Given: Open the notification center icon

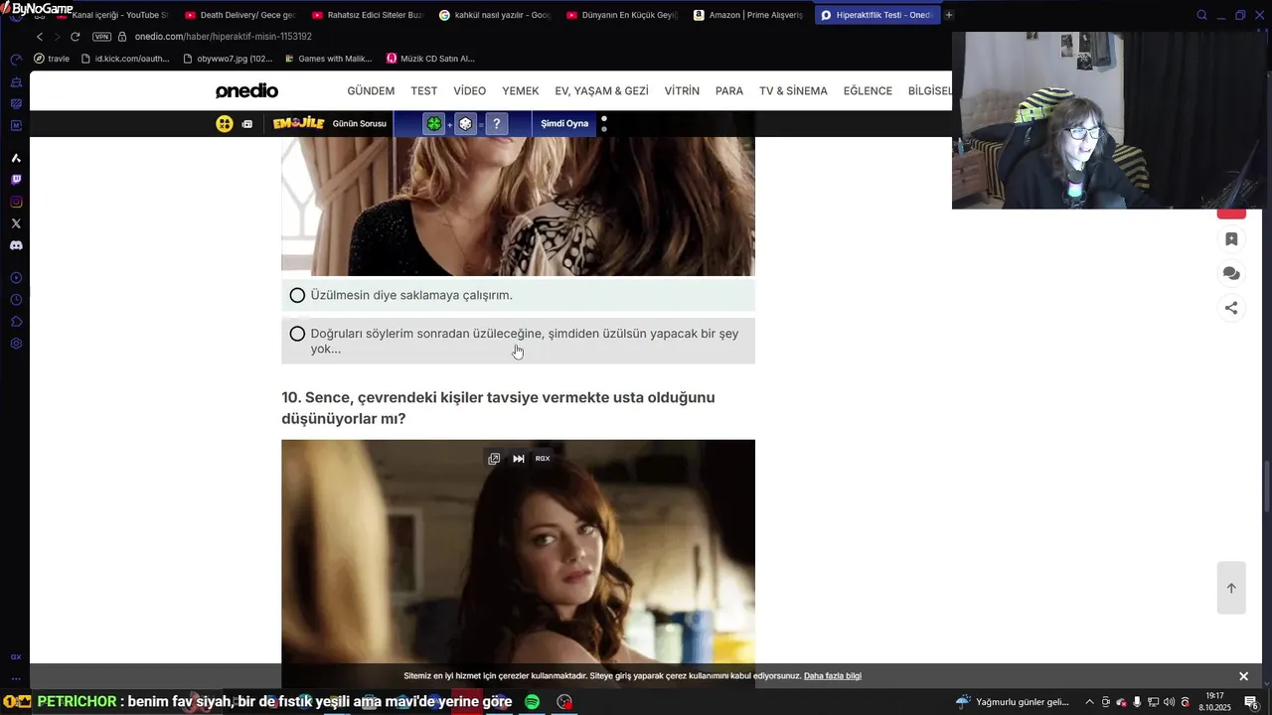Looking at the screenshot, I should click(x=1250, y=702).
